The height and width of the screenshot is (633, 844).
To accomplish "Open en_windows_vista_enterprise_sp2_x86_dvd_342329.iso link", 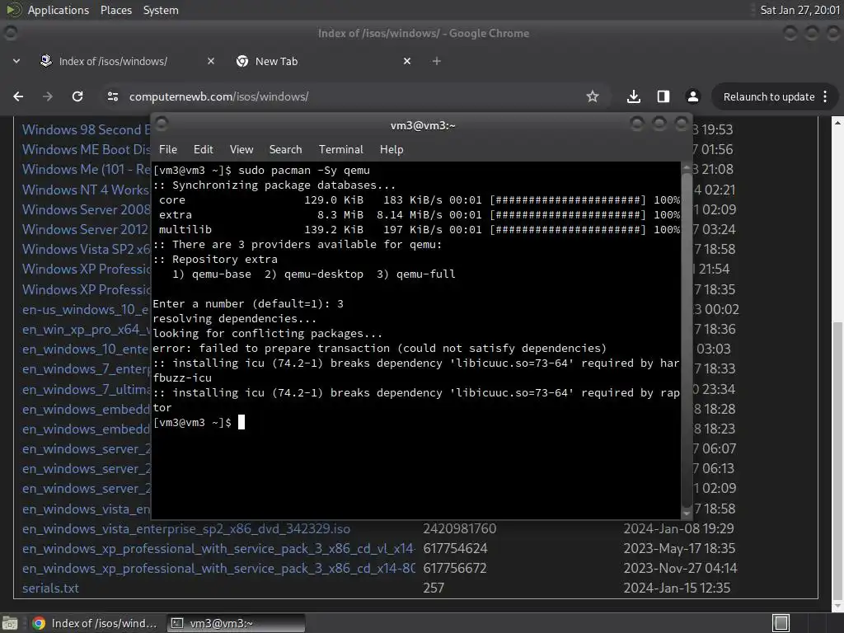I will tap(186, 529).
